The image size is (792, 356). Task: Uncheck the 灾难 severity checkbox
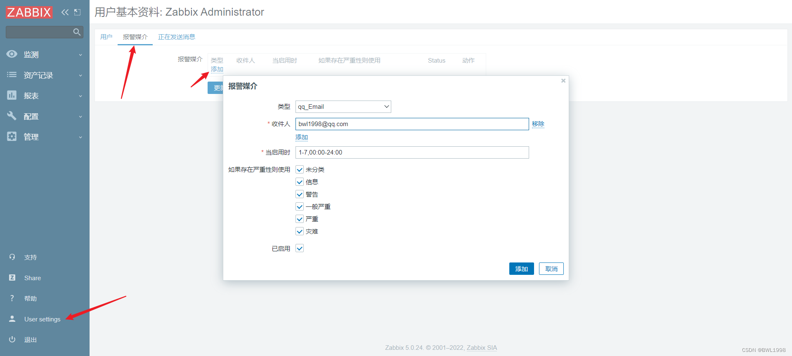pos(300,232)
